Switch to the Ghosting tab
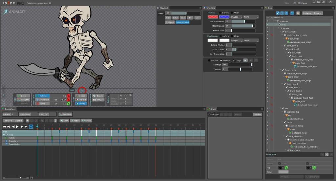Viewport: 336px width, 181px height. [x=209, y=8]
